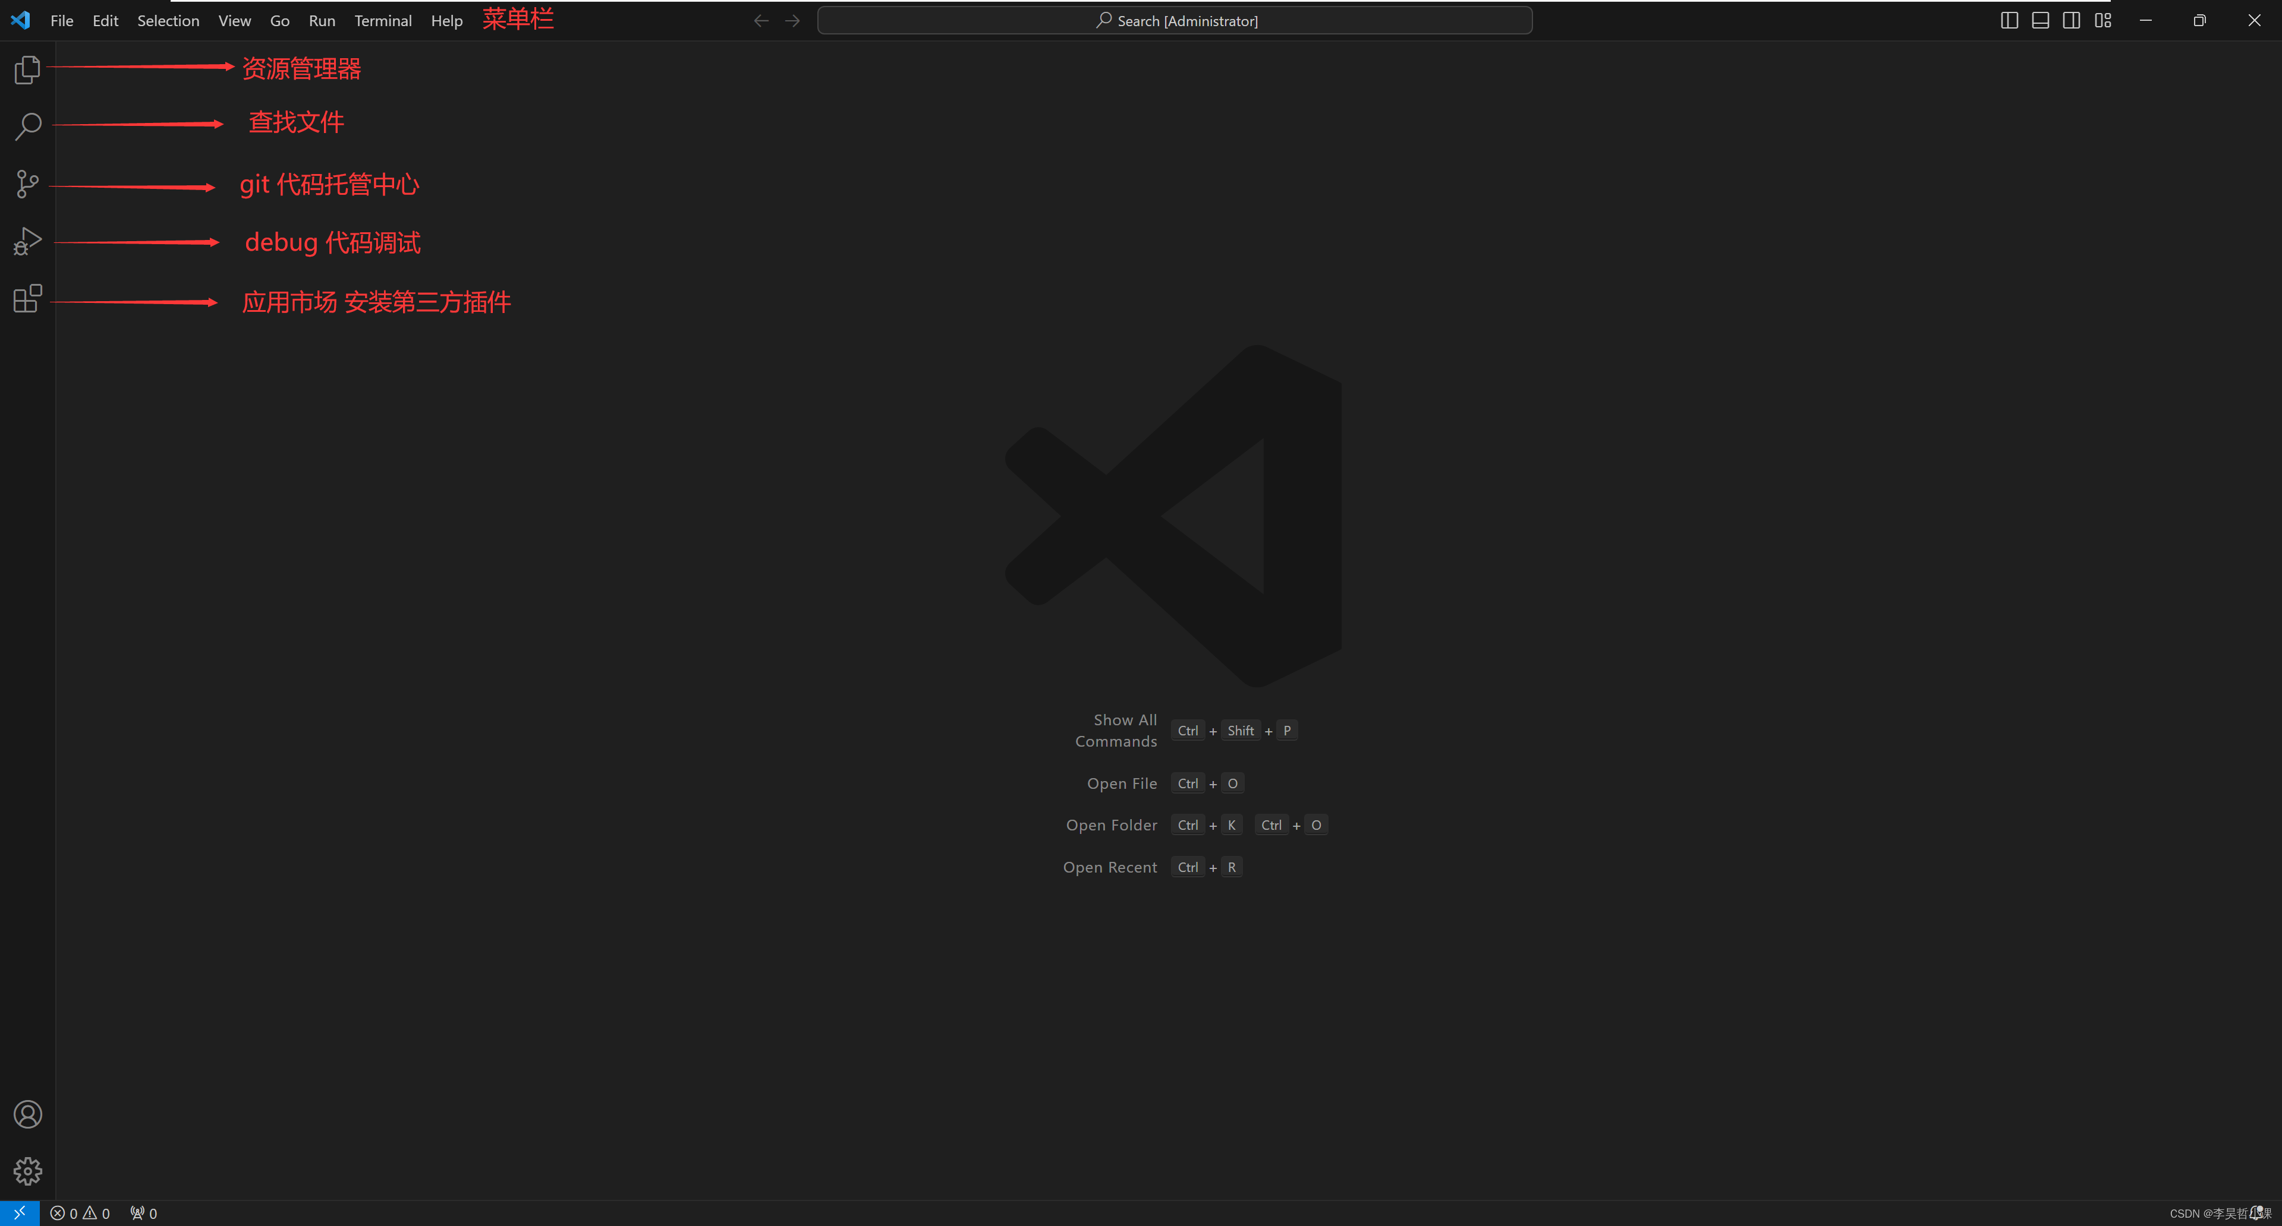The image size is (2282, 1226).
Task: Open the Extensions marketplace view
Action: coord(27,298)
